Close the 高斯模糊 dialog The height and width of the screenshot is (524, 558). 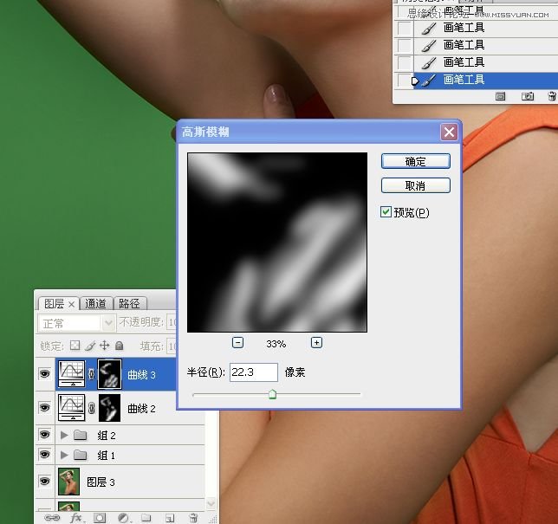click(x=449, y=132)
